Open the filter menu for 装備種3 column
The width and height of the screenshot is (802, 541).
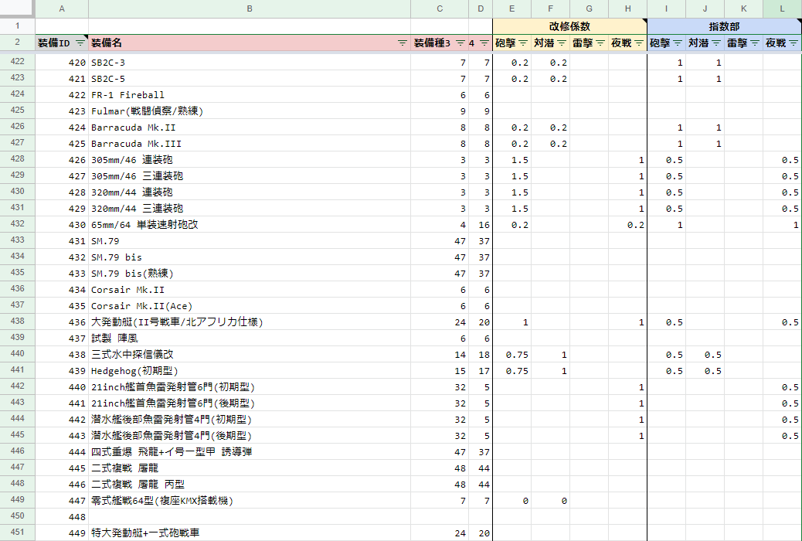pos(460,43)
